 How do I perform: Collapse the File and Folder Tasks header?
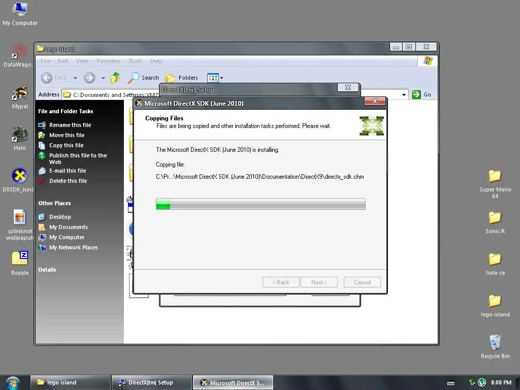click(x=66, y=111)
